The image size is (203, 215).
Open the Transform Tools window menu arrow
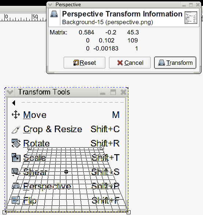pos(10,92)
